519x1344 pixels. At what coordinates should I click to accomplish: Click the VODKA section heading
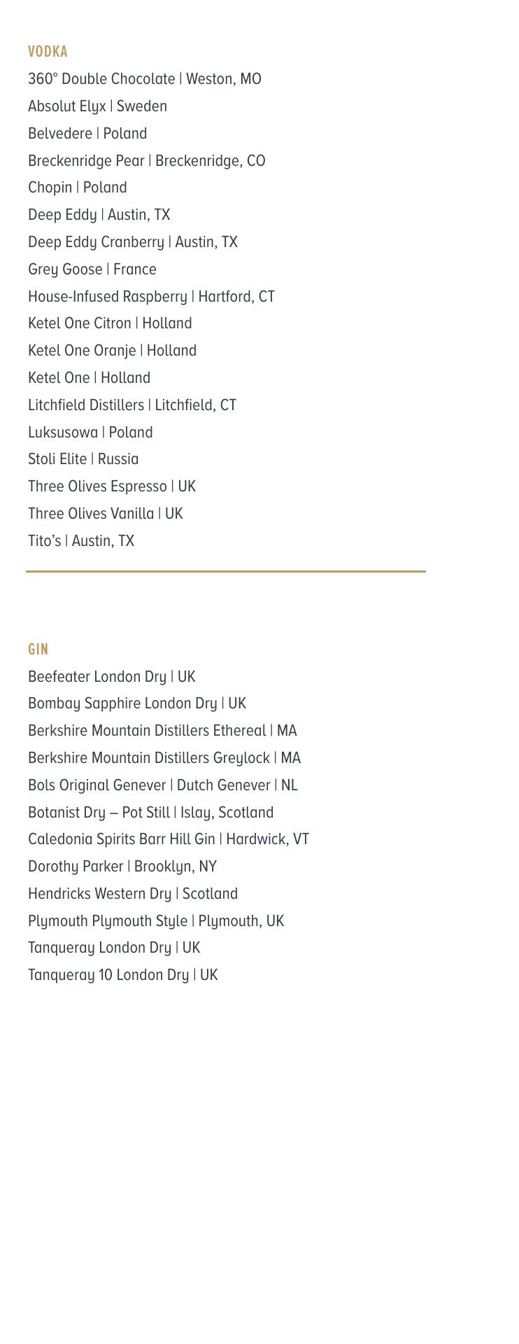pos(48,52)
